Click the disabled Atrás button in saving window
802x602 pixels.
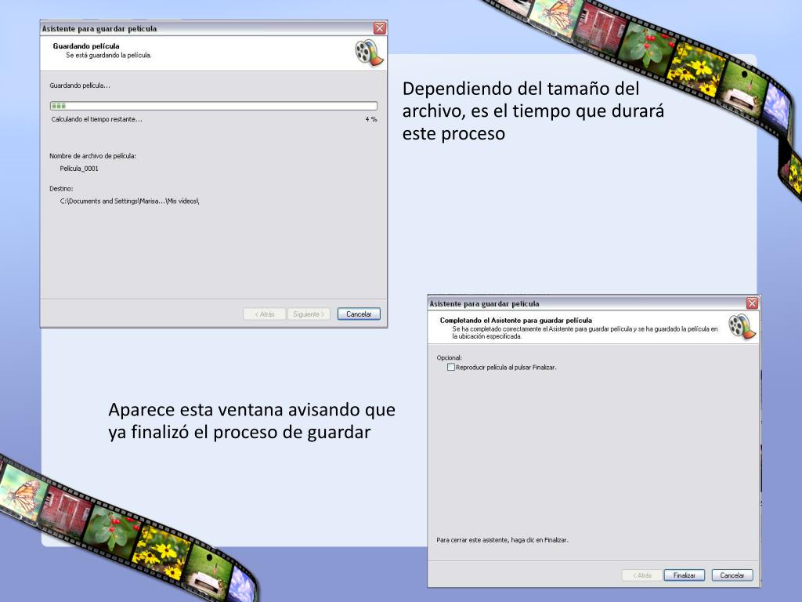pos(265,314)
